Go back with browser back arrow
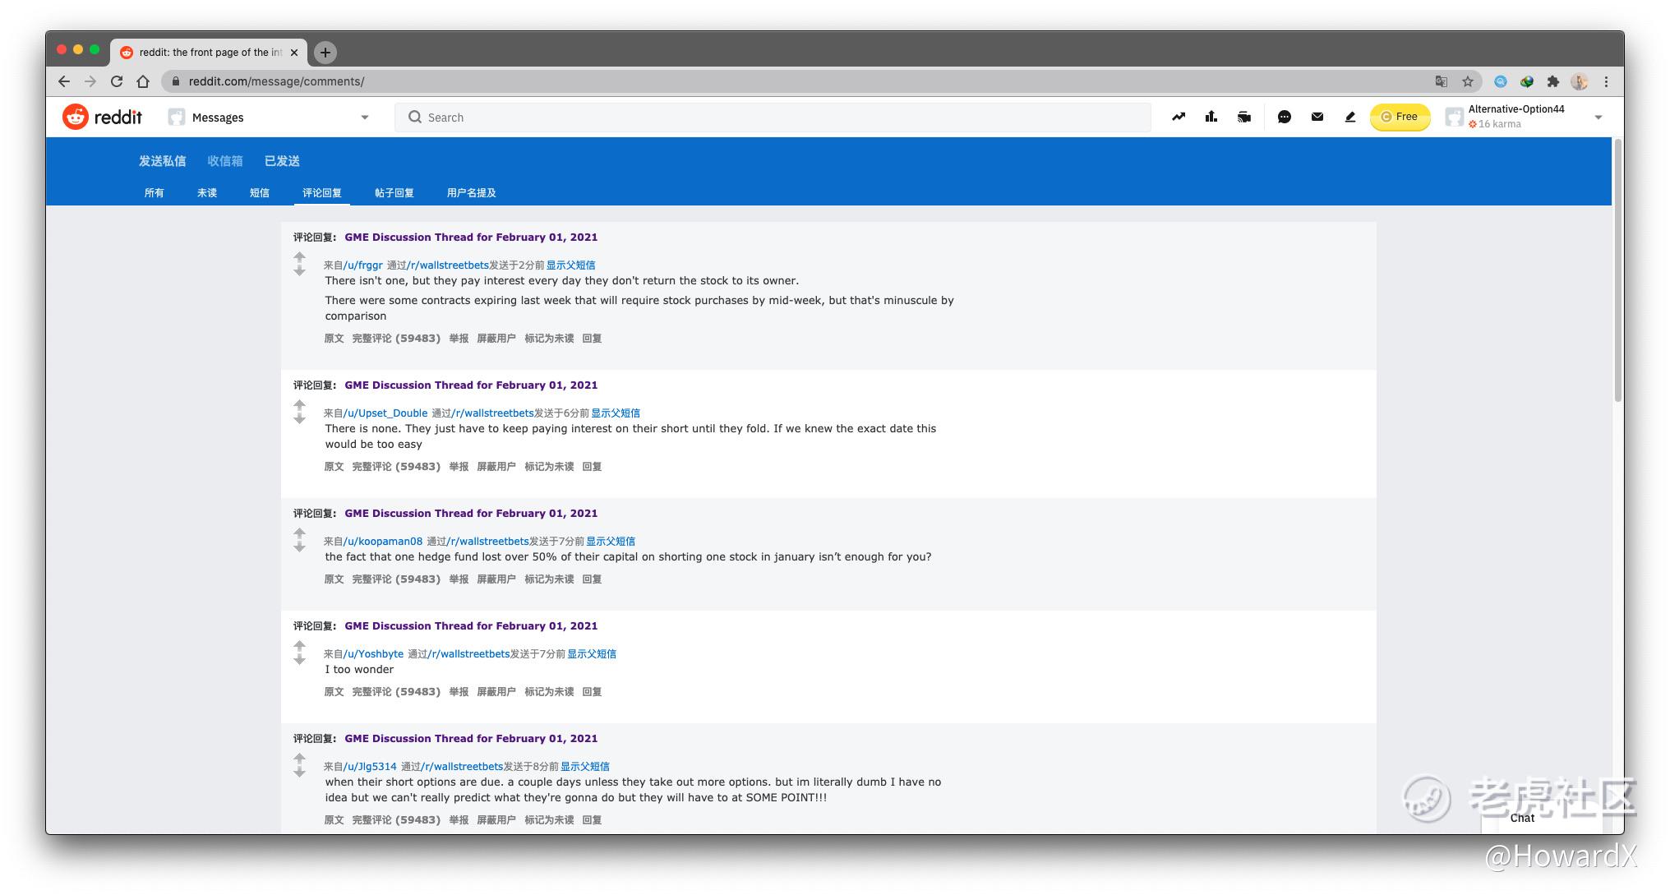 (x=64, y=81)
